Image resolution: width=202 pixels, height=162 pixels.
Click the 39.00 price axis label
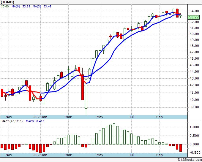pyautogui.click(x=194, y=107)
